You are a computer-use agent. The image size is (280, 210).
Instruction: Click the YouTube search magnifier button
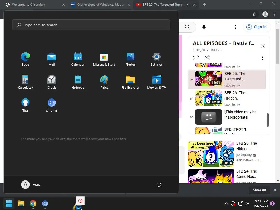tap(188, 27)
